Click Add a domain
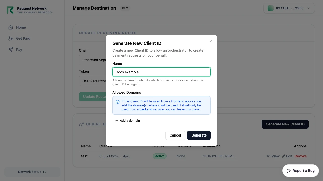The image size is (323, 181). [127, 121]
